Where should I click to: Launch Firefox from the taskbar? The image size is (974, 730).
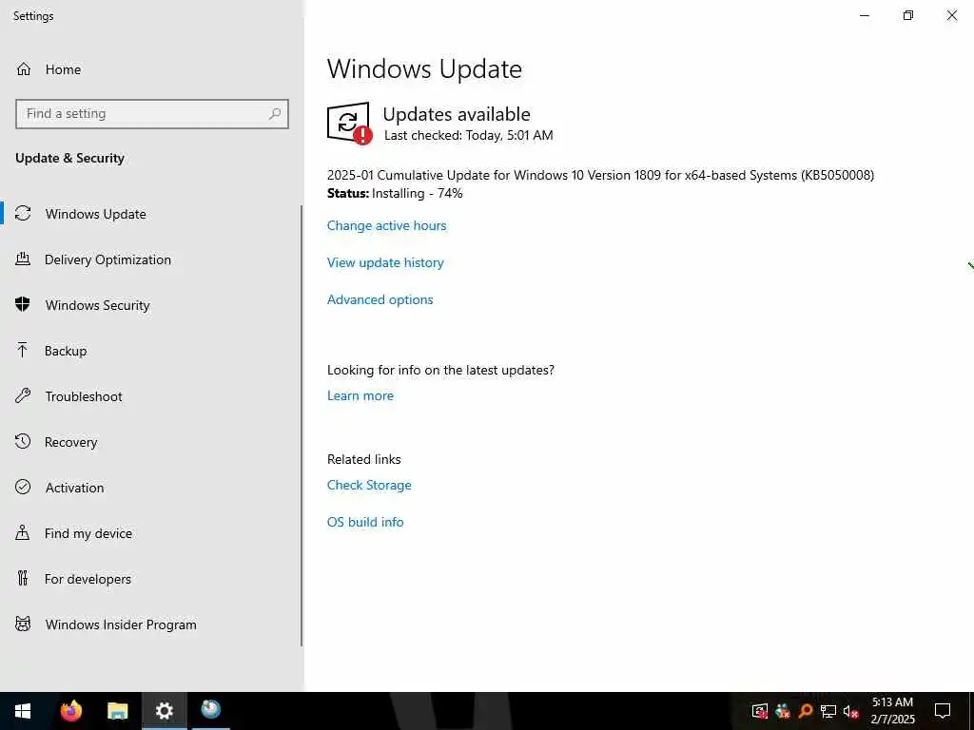click(70, 711)
